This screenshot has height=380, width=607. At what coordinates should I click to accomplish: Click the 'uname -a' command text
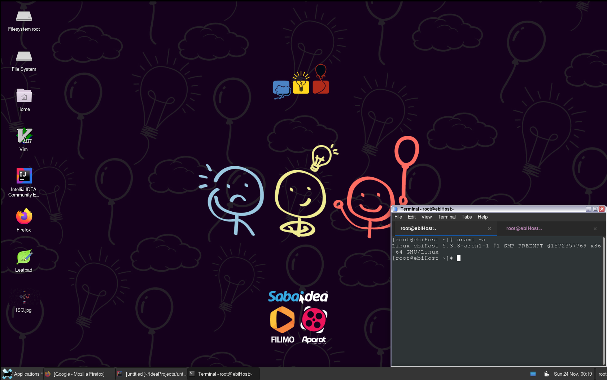click(x=471, y=240)
